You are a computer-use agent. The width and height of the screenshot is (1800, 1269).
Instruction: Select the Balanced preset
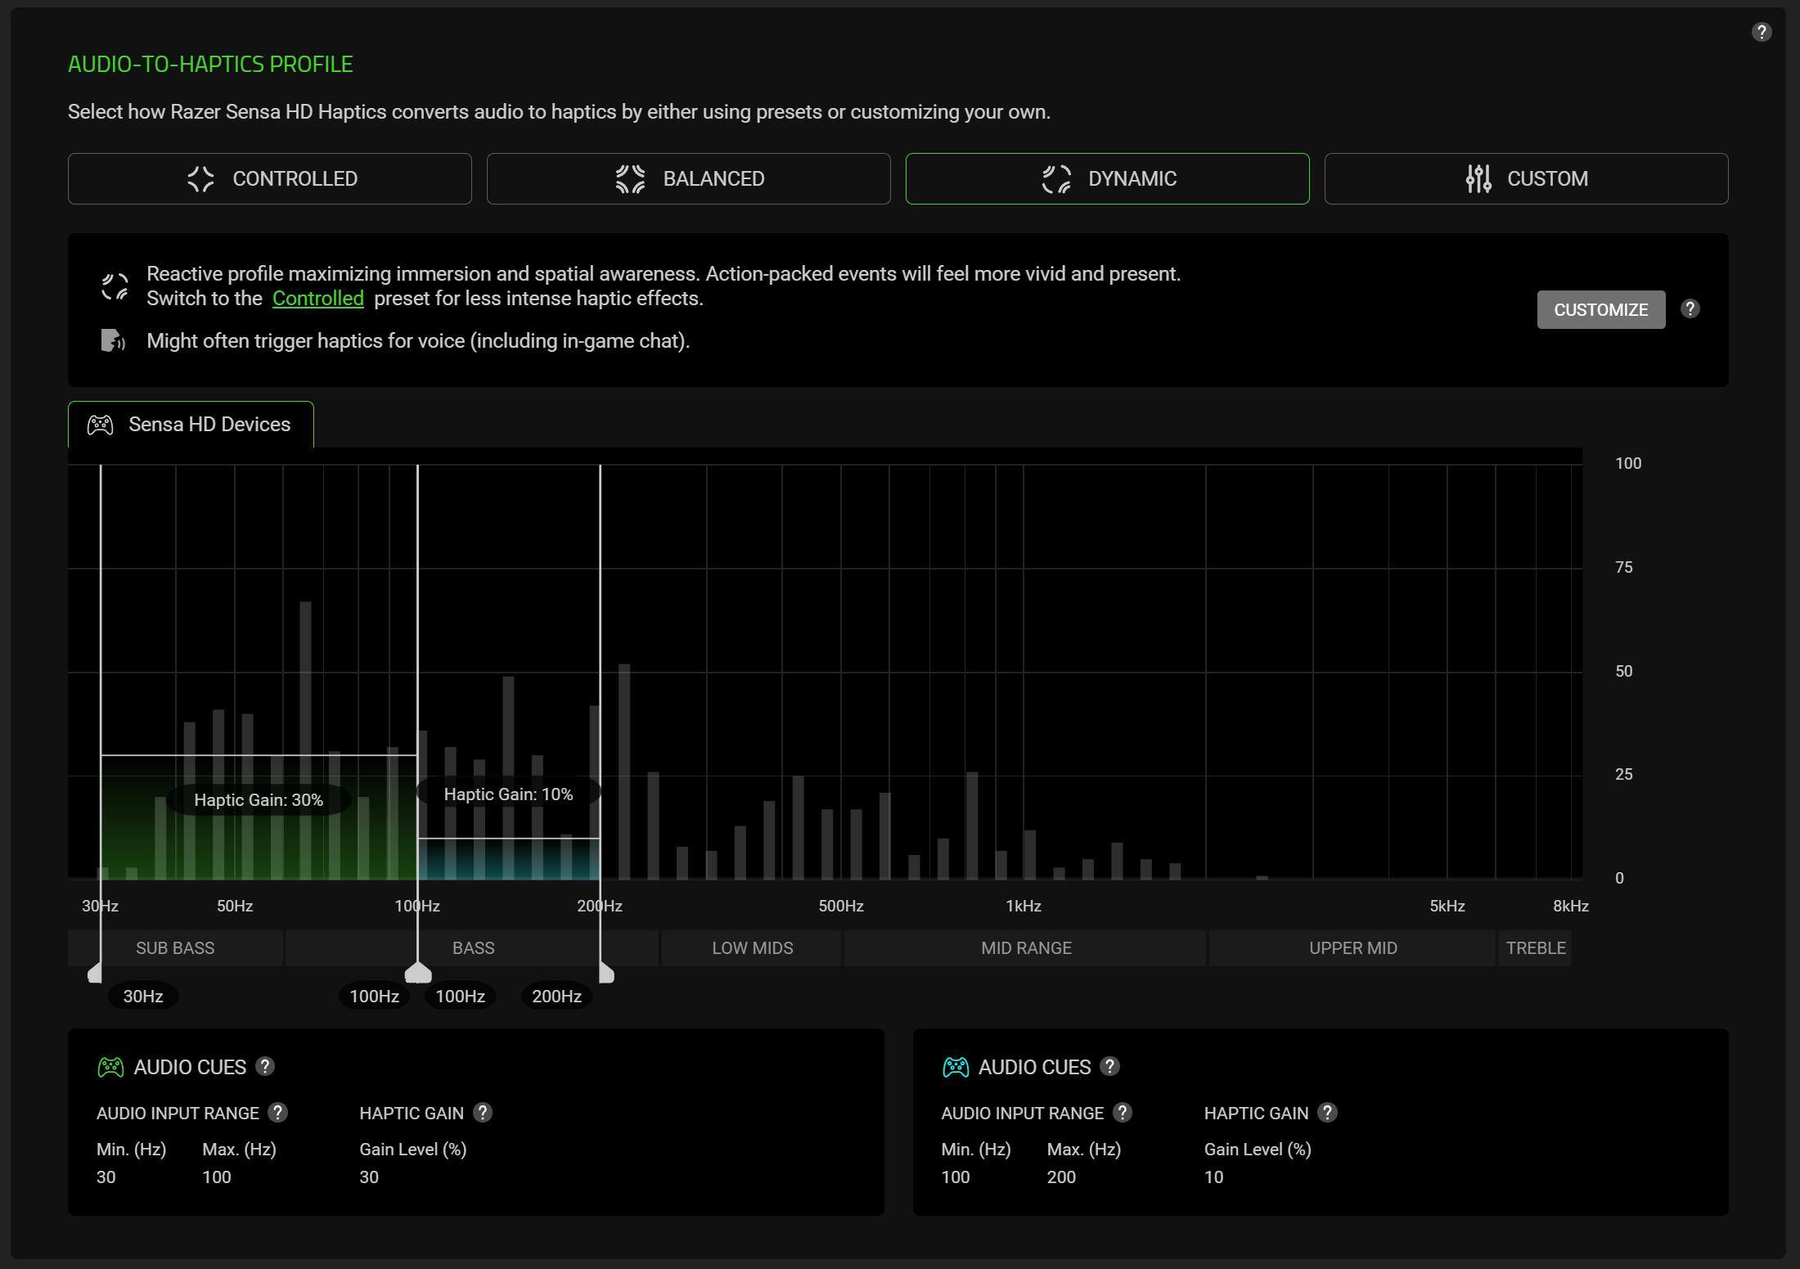pos(688,178)
